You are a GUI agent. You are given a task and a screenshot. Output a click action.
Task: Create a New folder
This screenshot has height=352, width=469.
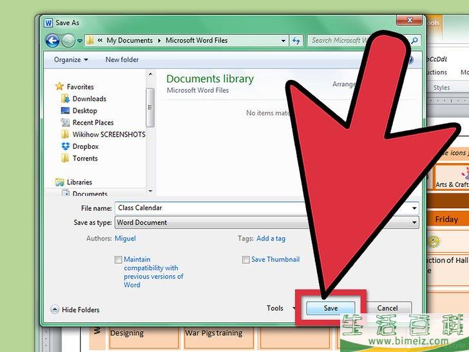click(122, 59)
